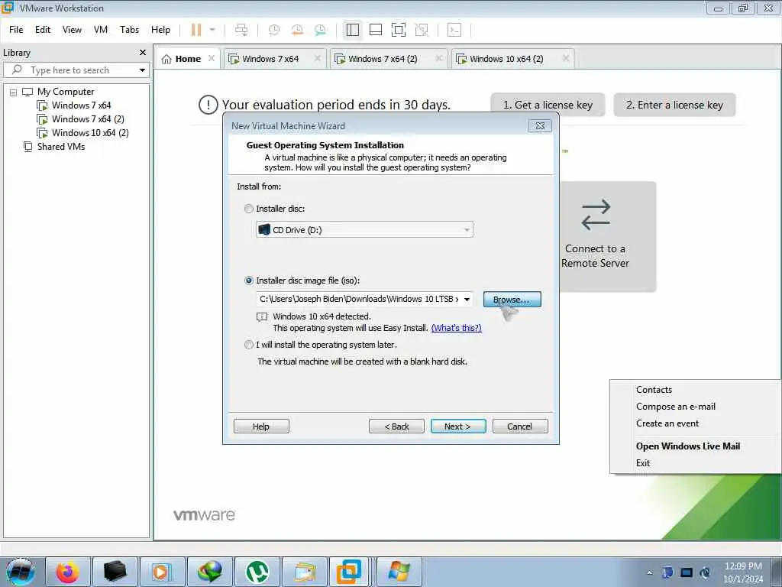Open Firefox from the taskbar
Image resolution: width=782 pixels, height=587 pixels.
67,572
